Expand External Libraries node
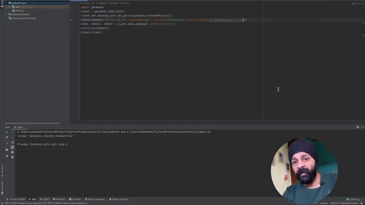The height and width of the screenshot is (205, 365). point(6,14)
